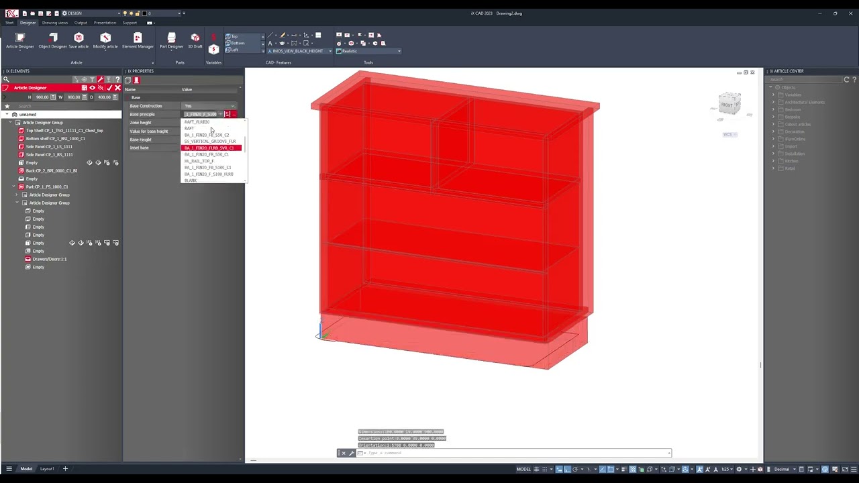Select Top Shelf:CP_1_TSO_11111_C1_Chest_top item
Screen dimensions: 859x483
(x=64, y=131)
